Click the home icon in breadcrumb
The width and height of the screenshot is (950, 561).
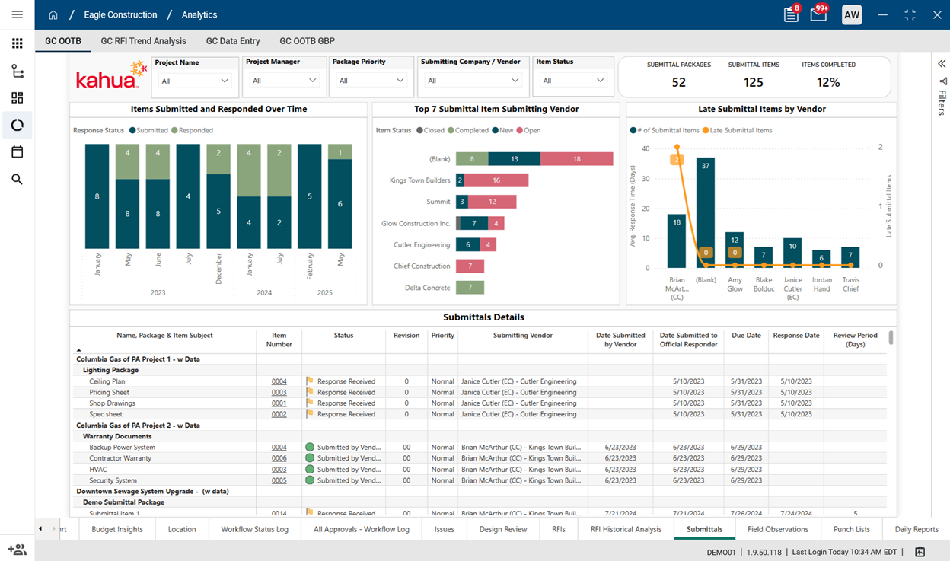point(53,15)
